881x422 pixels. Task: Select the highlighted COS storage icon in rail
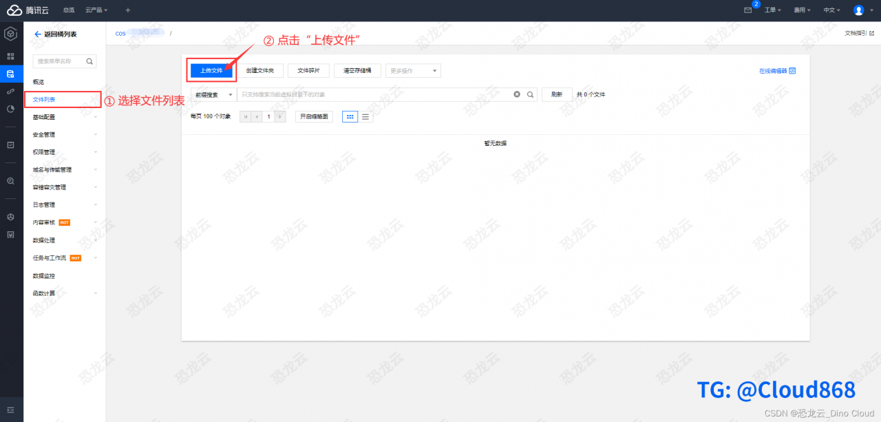tap(10, 74)
